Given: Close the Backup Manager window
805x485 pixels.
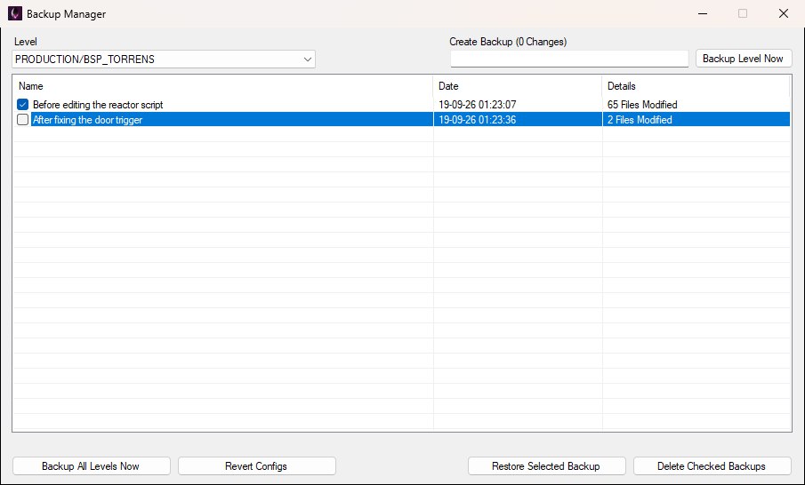Looking at the screenshot, I should tap(784, 14).
